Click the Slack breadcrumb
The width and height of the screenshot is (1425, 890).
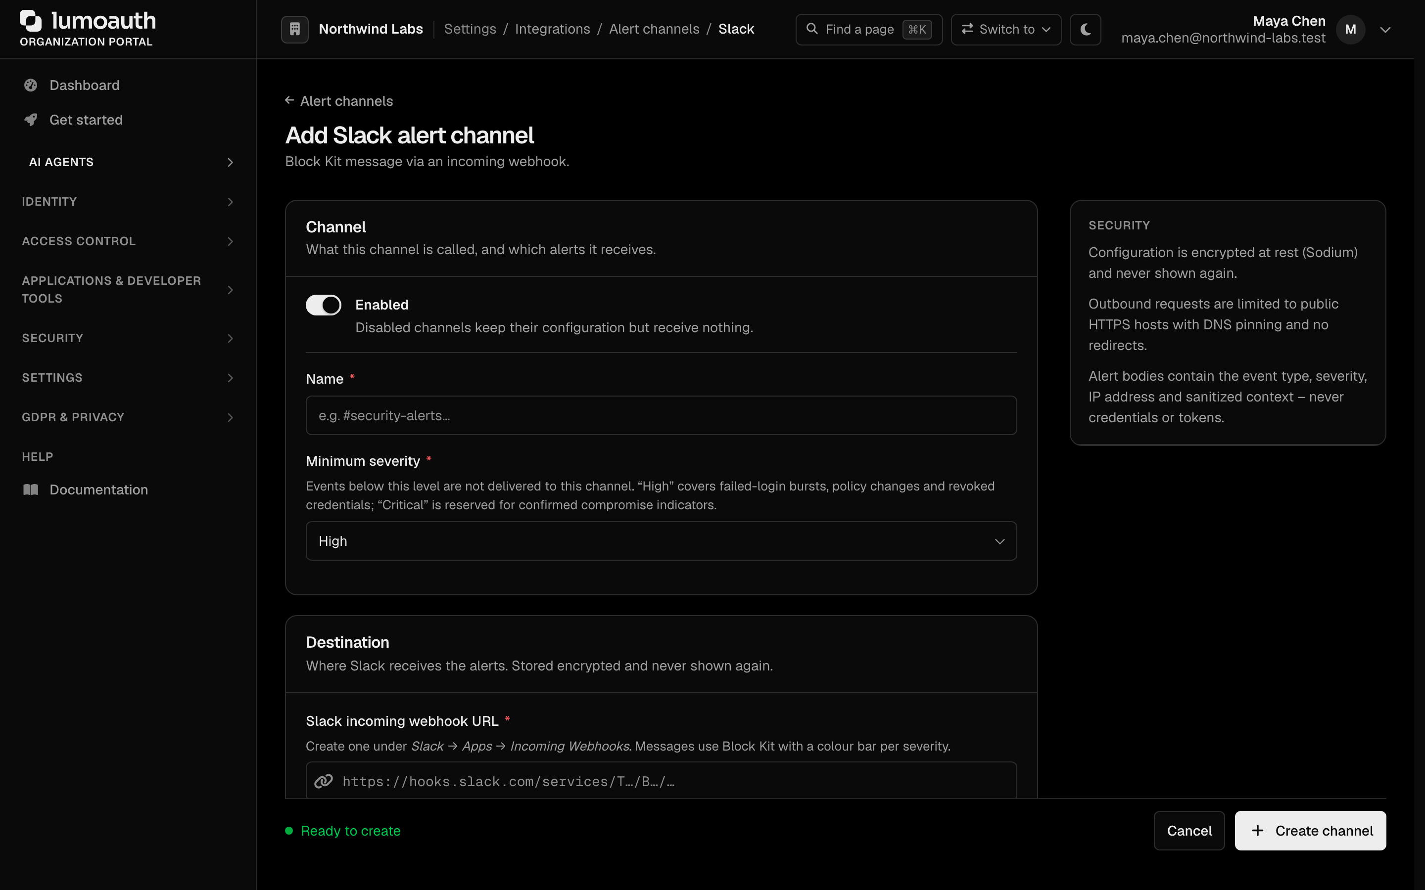(x=736, y=29)
